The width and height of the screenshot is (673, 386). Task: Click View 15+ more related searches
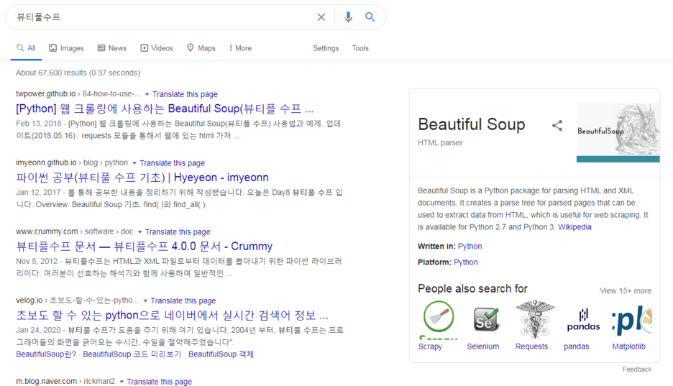626,291
